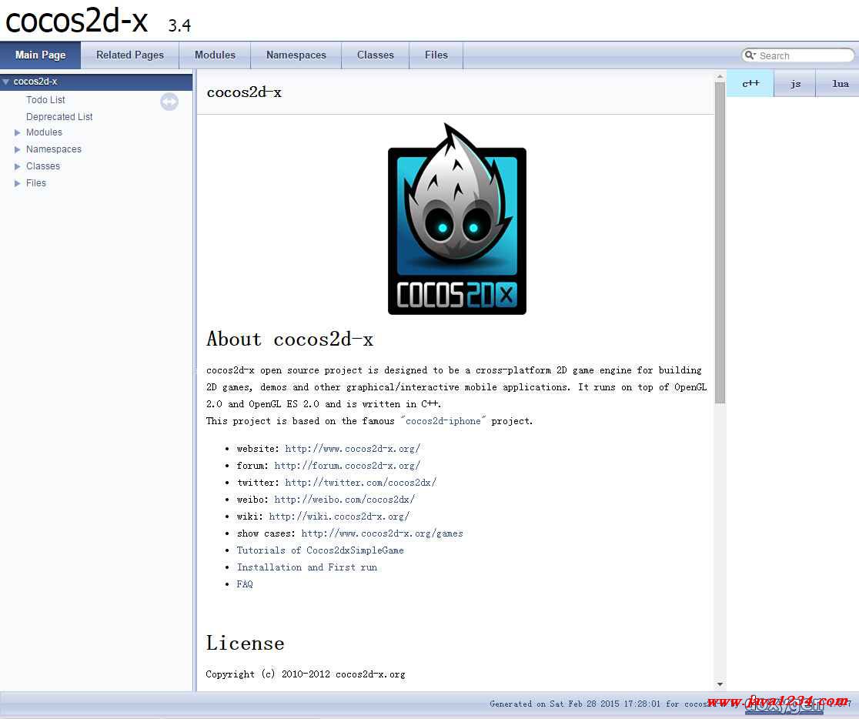Click the Copyright 2010-2012 cocos2d-x.org line

pos(306,674)
